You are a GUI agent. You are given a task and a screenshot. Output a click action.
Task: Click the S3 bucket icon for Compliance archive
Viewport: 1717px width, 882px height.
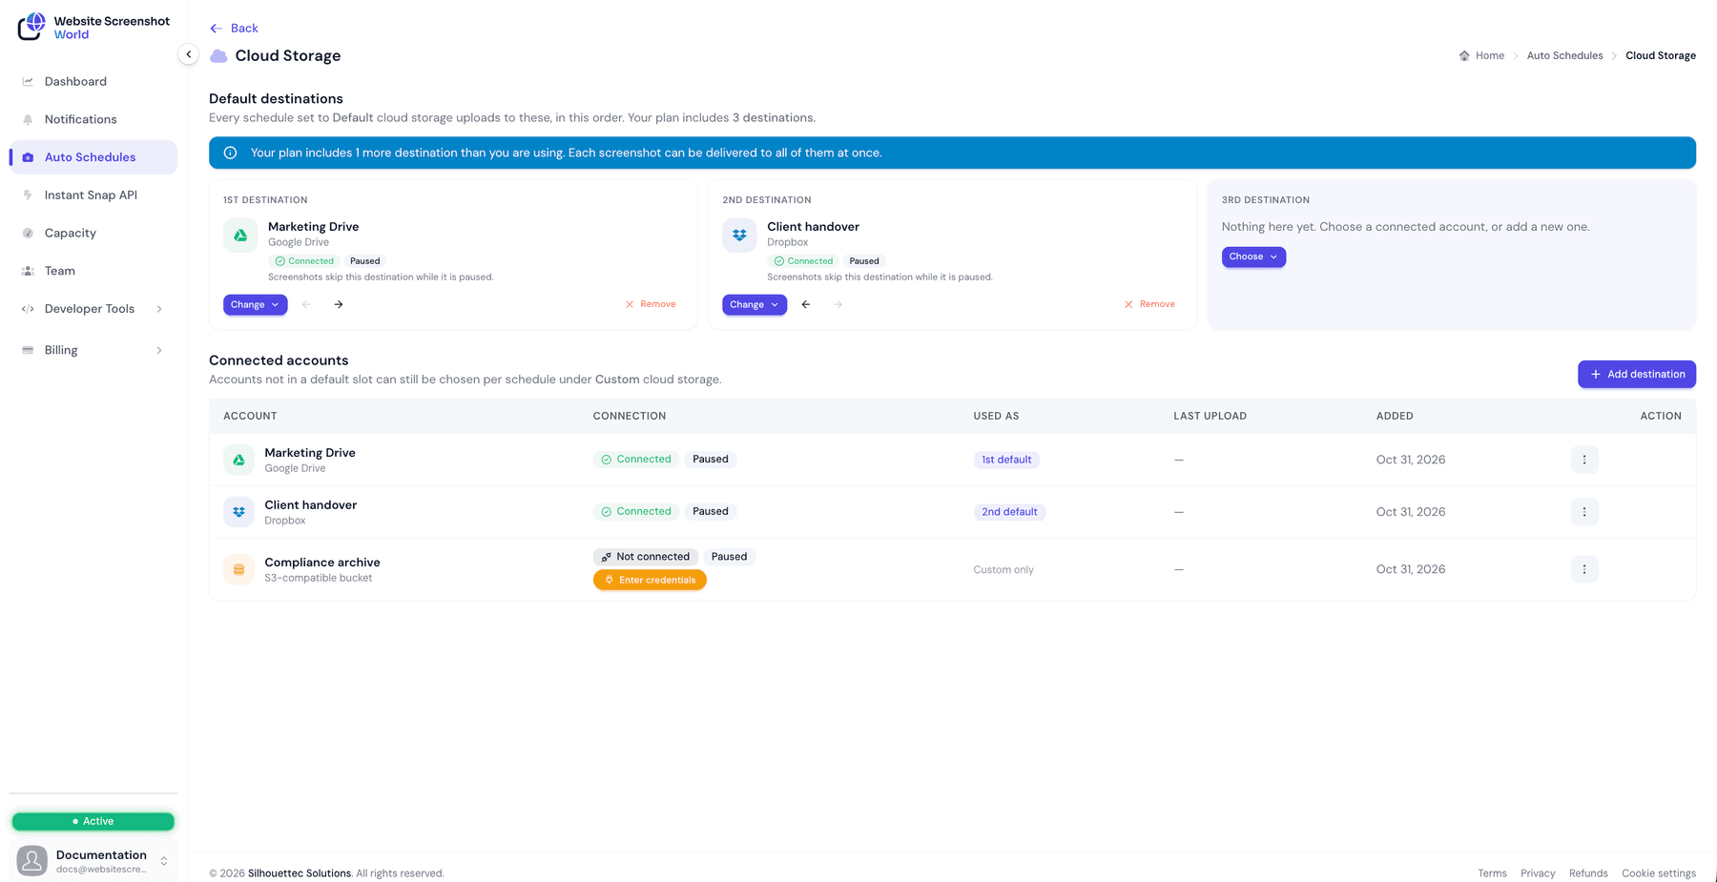pyautogui.click(x=238, y=569)
